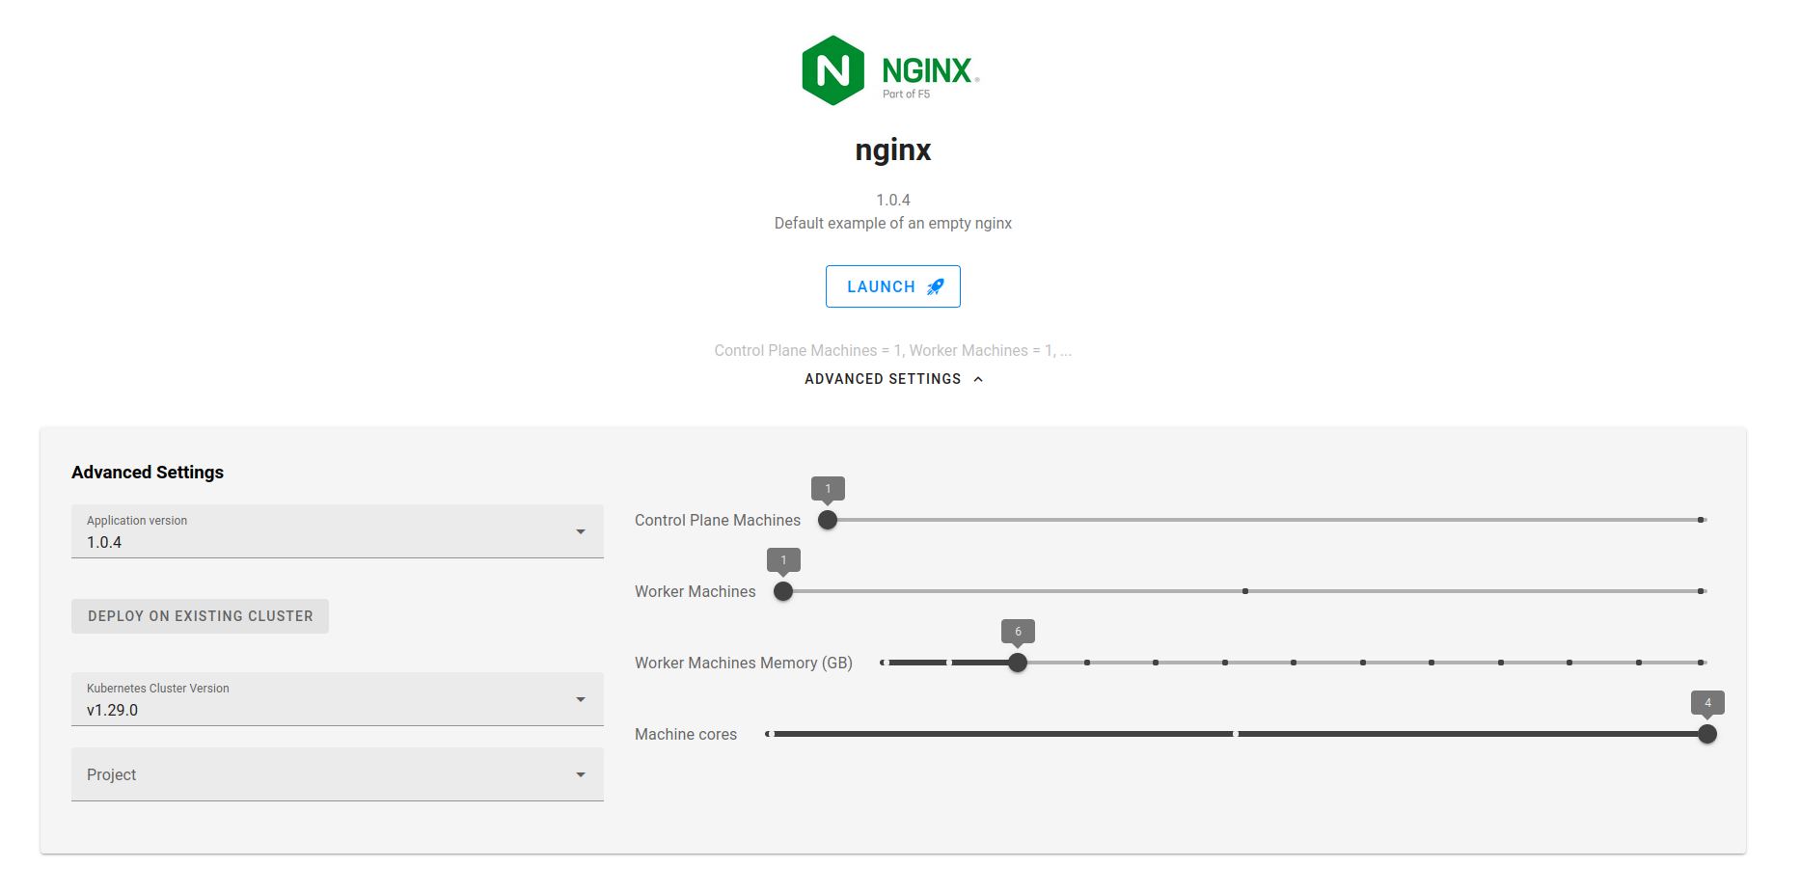Click Deploy on Existing Cluster button
The image size is (1801, 894).
pos(200,616)
